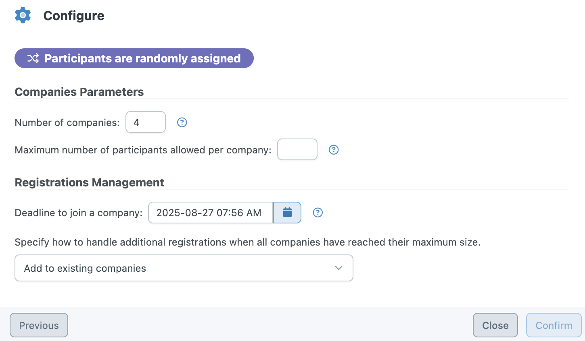Go back with the Previous button
Screen dimensions: 585x341
pos(39,325)
